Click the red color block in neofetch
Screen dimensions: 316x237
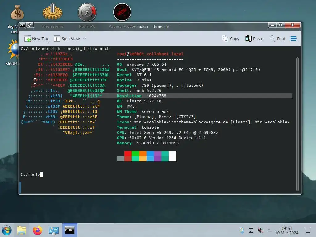[x=128, y=154]
